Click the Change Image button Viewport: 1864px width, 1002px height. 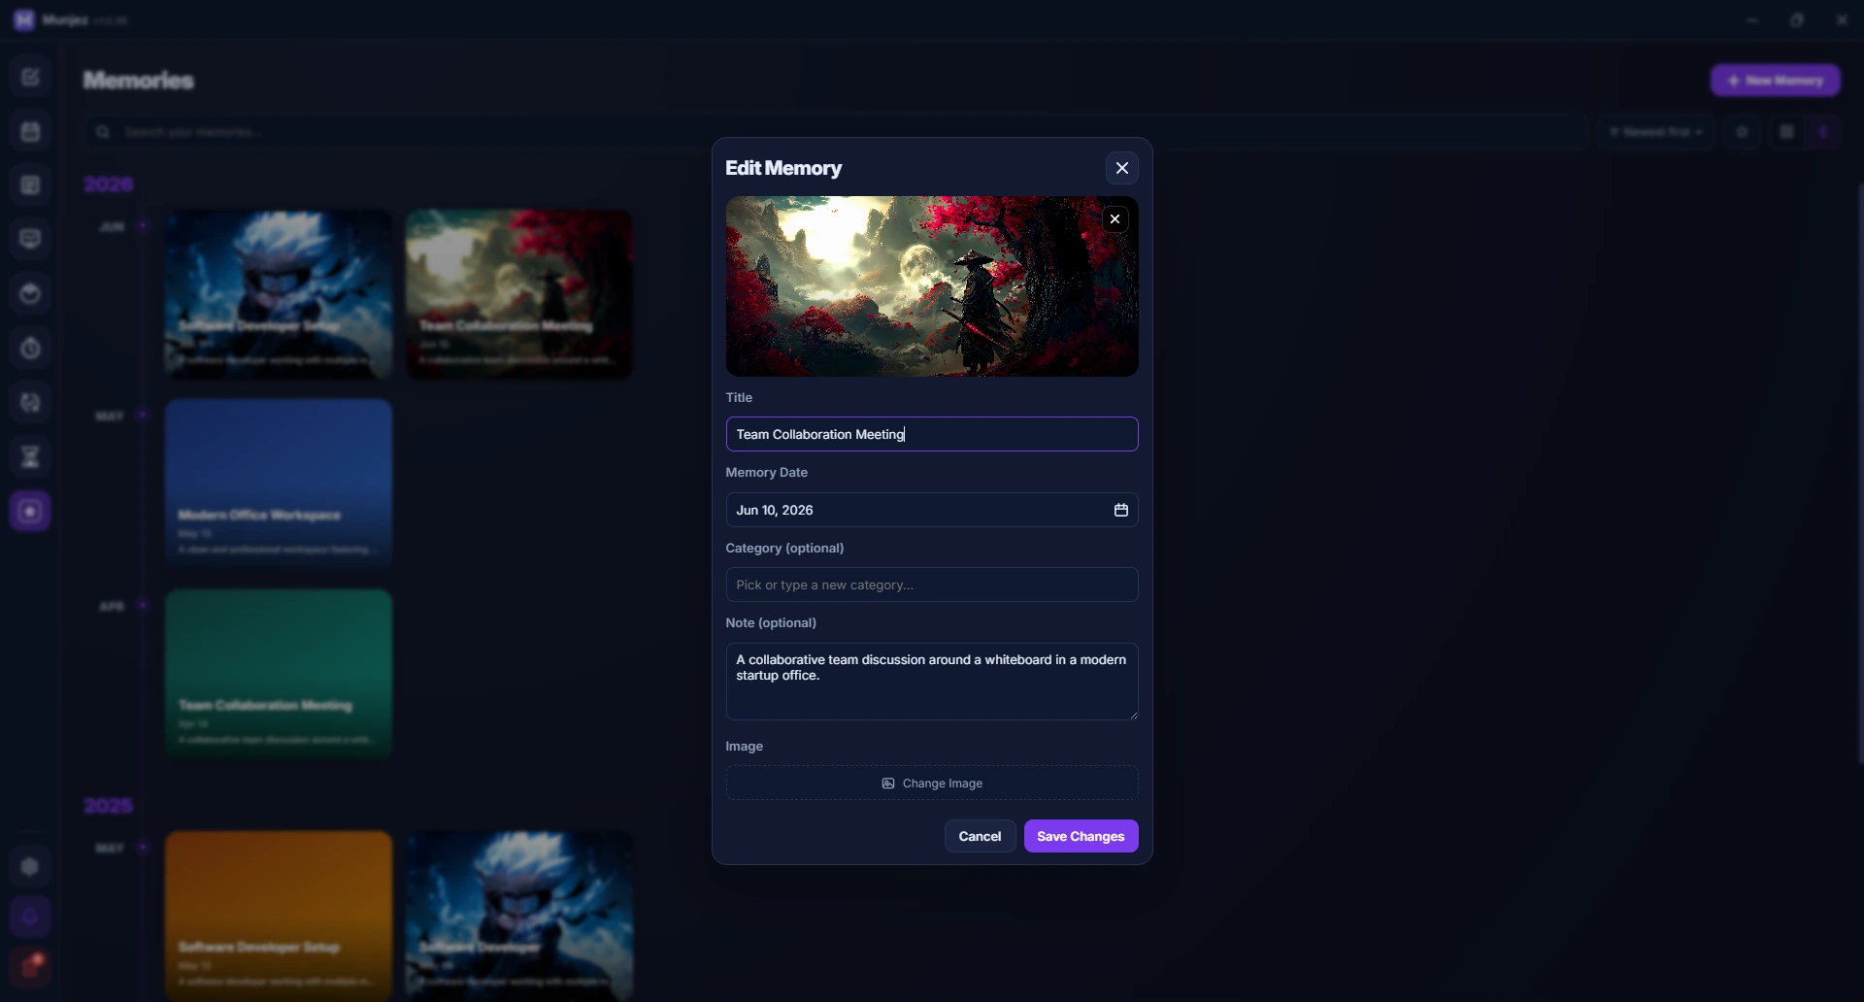932,784
